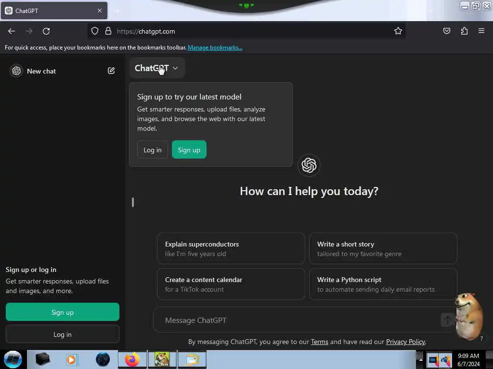Choose the Explain superconductors suggestion
The image size is (493, 369).
pyautogui.click(x=231, y=248)
